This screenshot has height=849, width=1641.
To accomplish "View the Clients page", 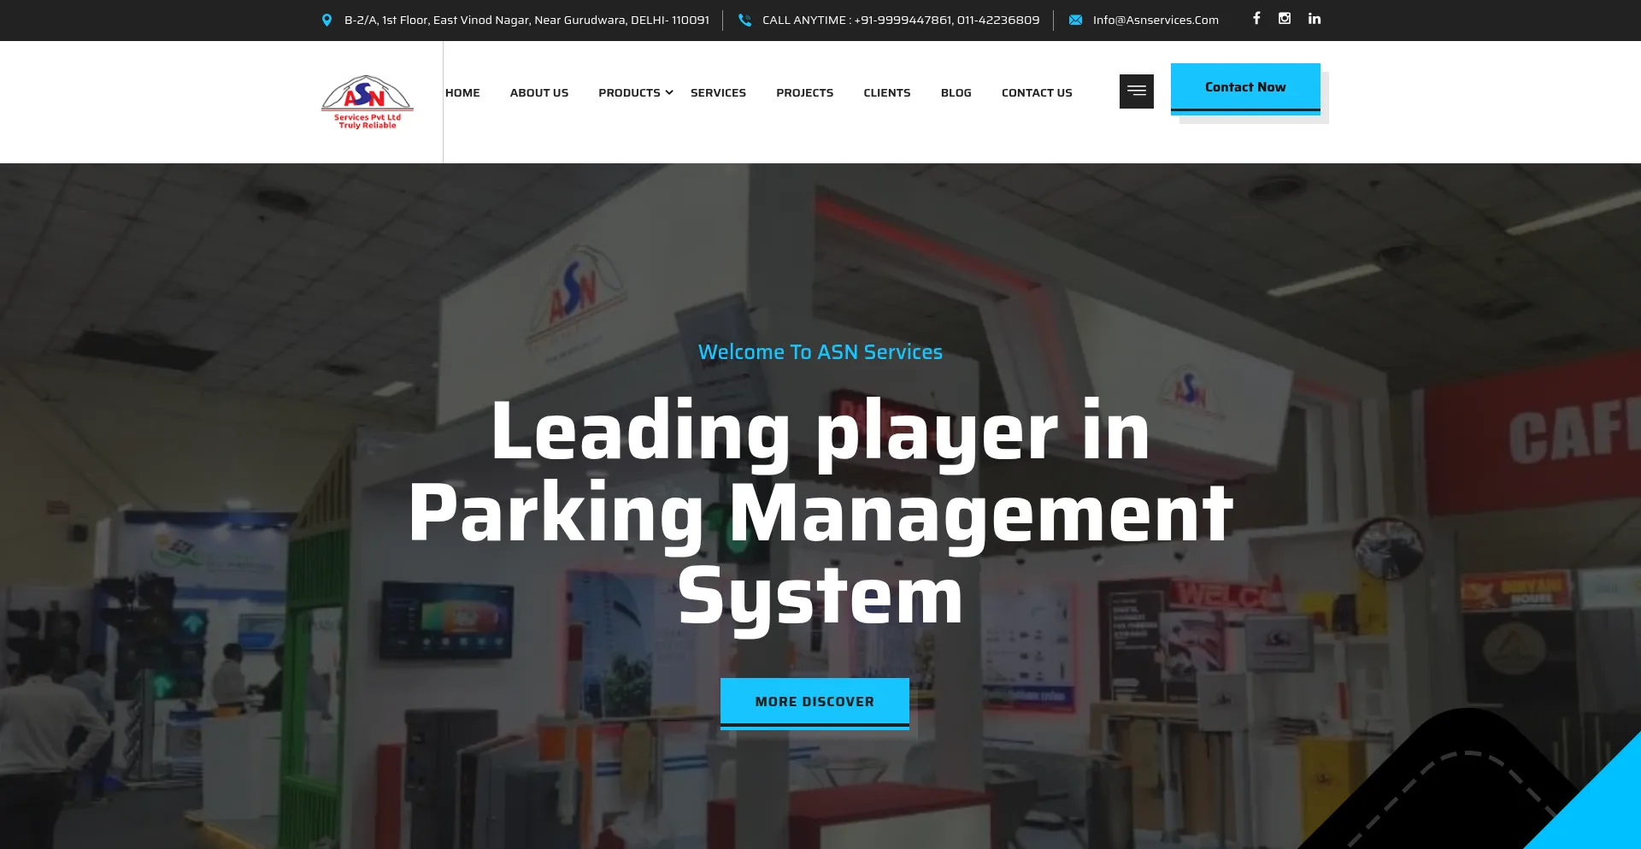I will tap(887, 92).
